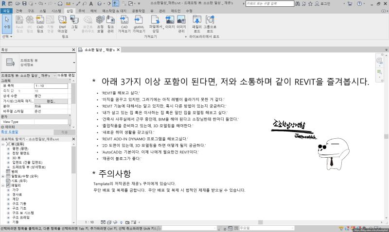The width and height of the screenshot is (389, 232).
Task: Expand the 계단 family node
Action: [x=8, y=199]
